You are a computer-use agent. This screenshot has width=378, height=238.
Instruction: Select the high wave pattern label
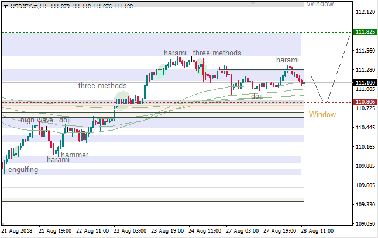point(37,120)
